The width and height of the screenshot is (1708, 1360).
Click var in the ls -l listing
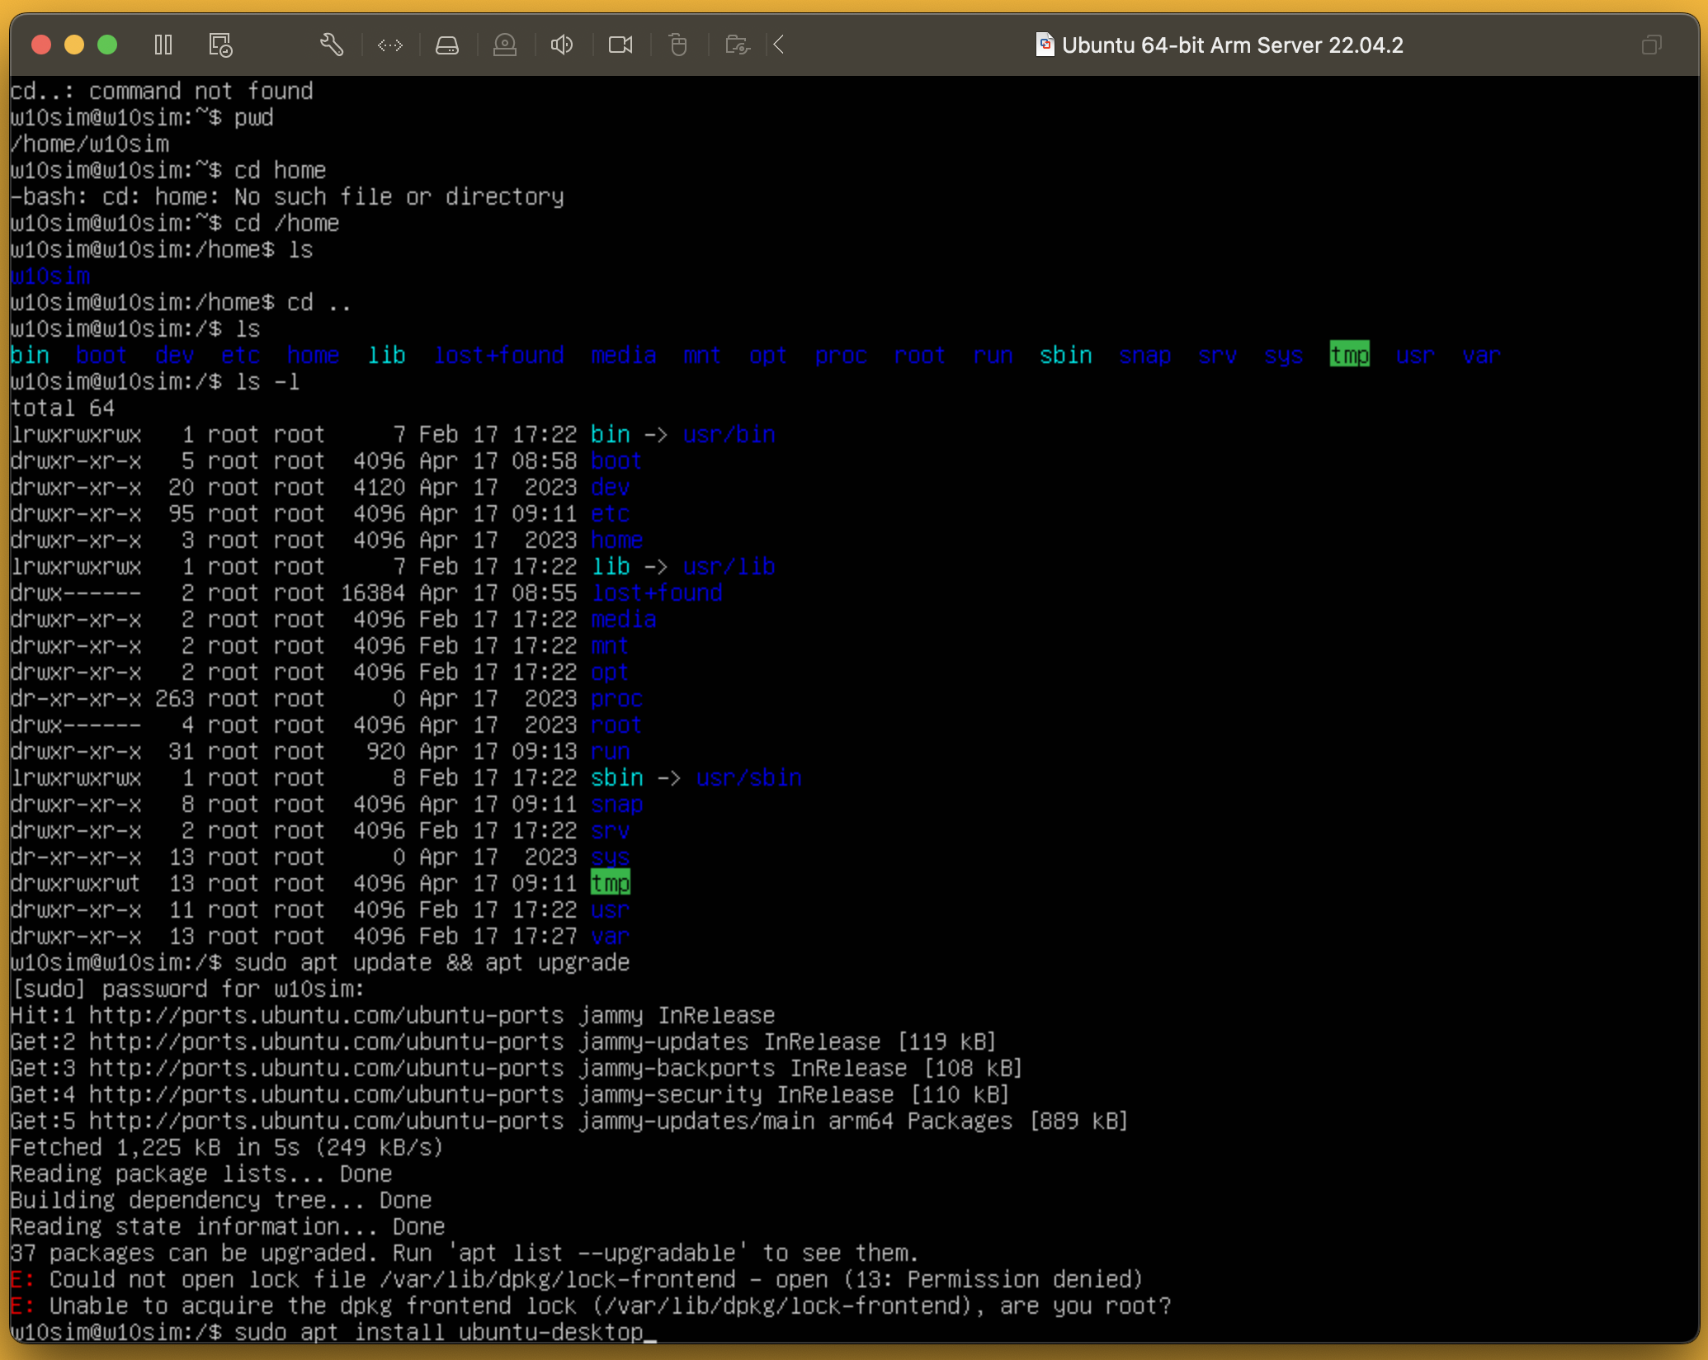[611, 936]
